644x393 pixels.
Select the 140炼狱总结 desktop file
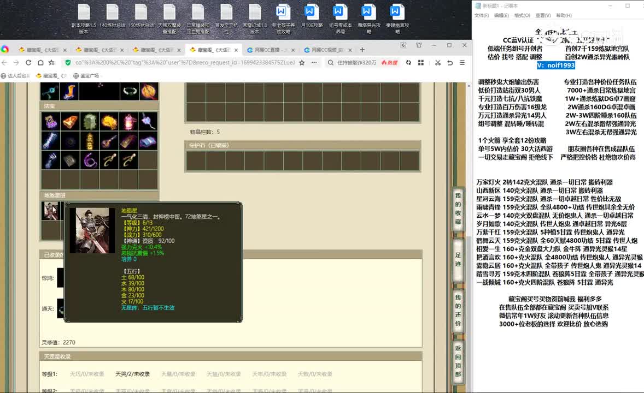tap(112, 16)
